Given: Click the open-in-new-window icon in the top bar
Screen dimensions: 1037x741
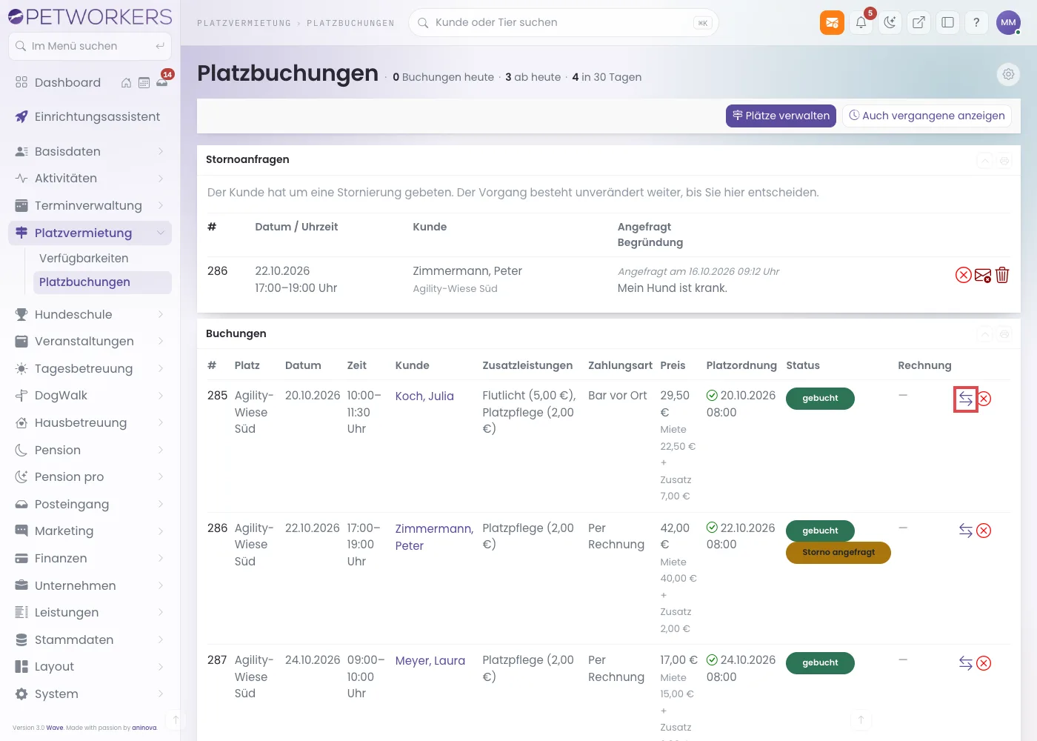Looking at the screenshot, I should click(918, 22).
